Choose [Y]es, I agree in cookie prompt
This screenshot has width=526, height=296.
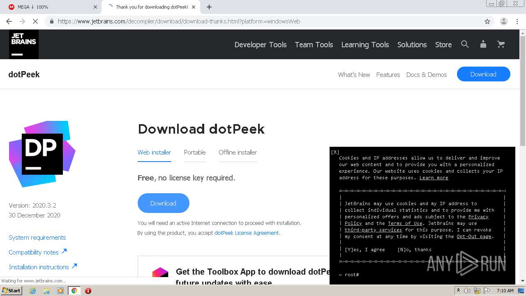pos(365,250)
